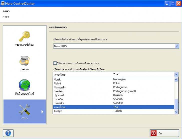Click the red power icon close button
Viewport: 182px width, 139px height.
164,133
